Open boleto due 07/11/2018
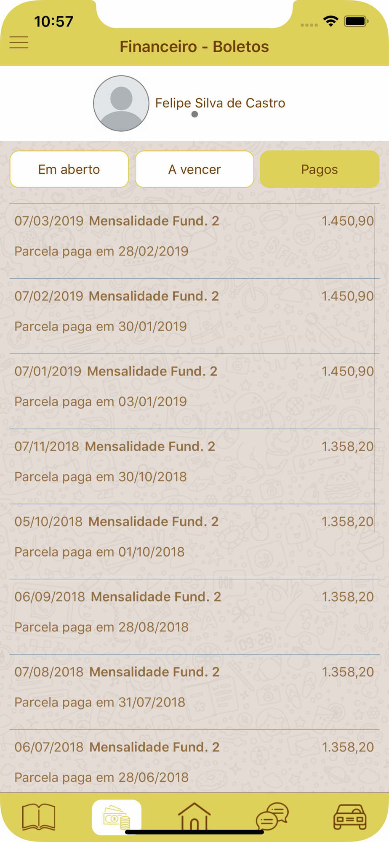This screenshot has height=842, width=389. pos(194,466)
